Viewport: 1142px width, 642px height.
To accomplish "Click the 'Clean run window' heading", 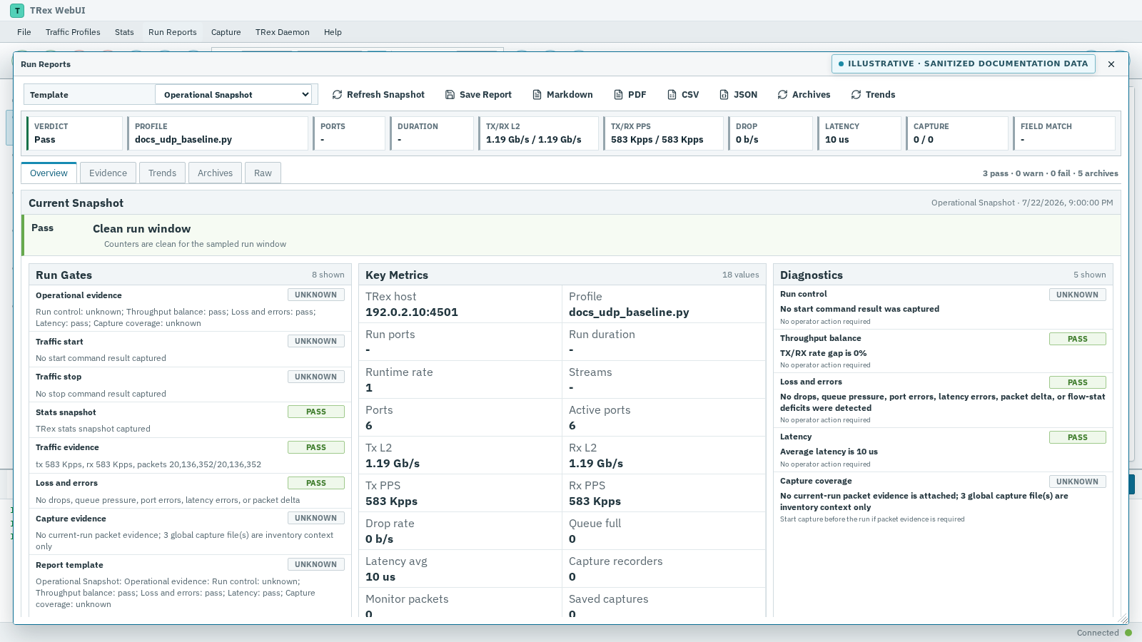I will (142, 229).
